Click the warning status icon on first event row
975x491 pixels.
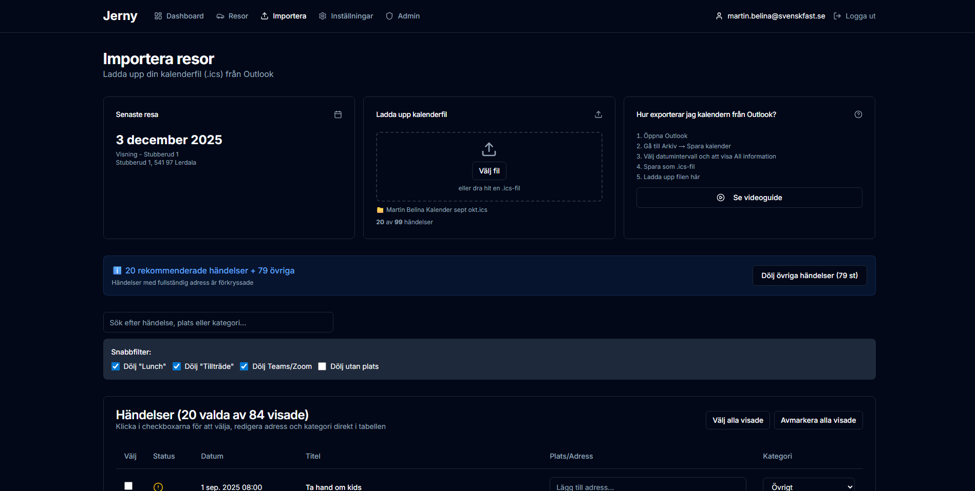point(158,487)
